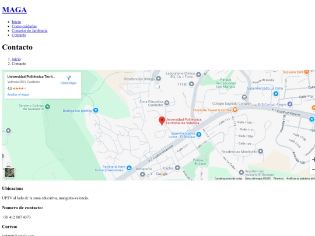
Task: Open the Ampliar el mapa link
Action: pyautogui.click(x=18, y=94)
